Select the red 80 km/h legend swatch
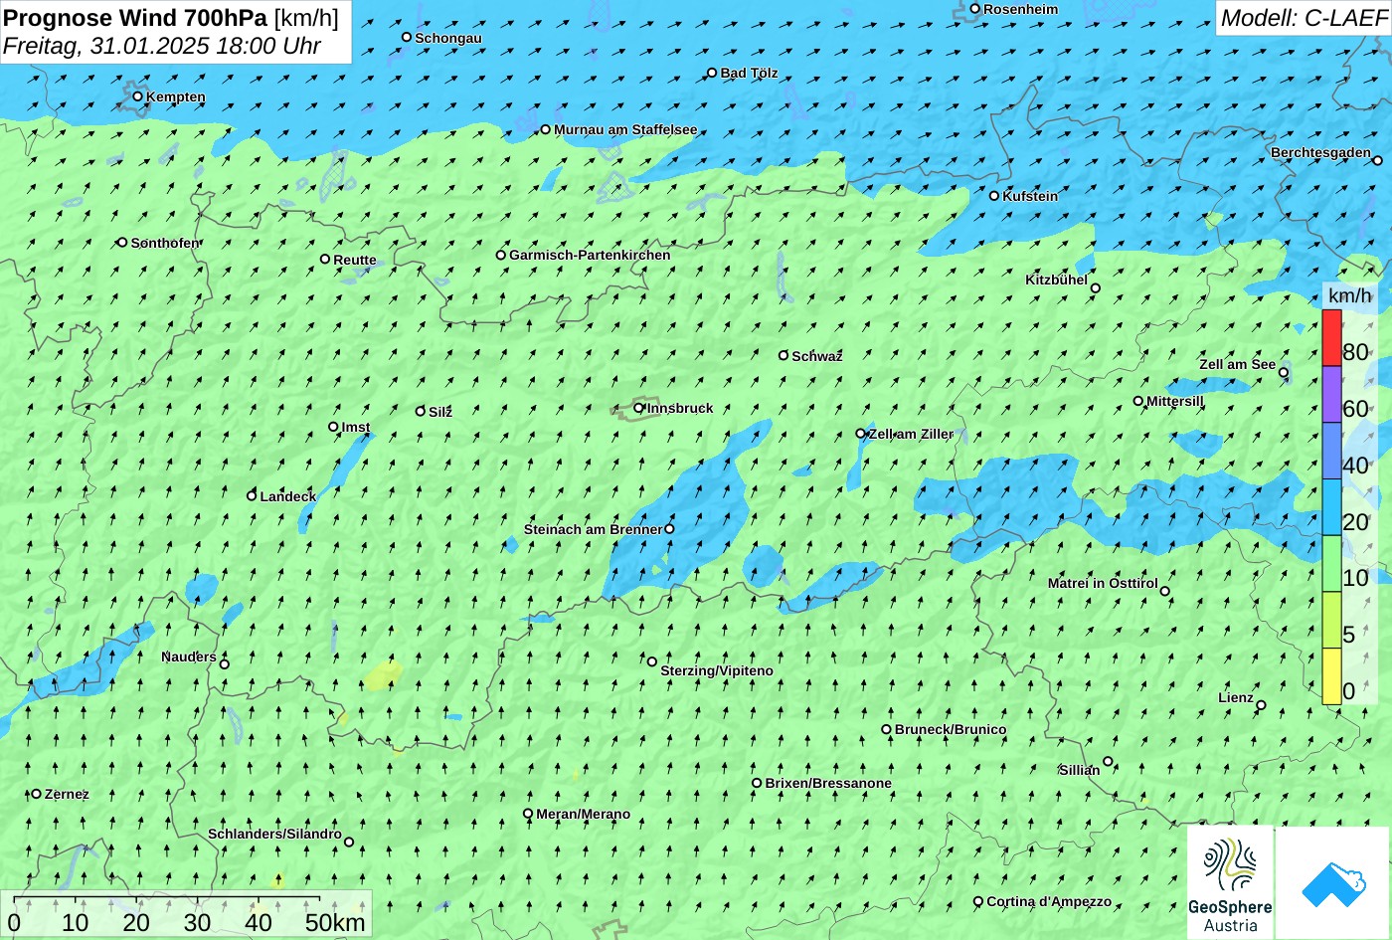The image size is (1392, 940). tap(1331, 338)
